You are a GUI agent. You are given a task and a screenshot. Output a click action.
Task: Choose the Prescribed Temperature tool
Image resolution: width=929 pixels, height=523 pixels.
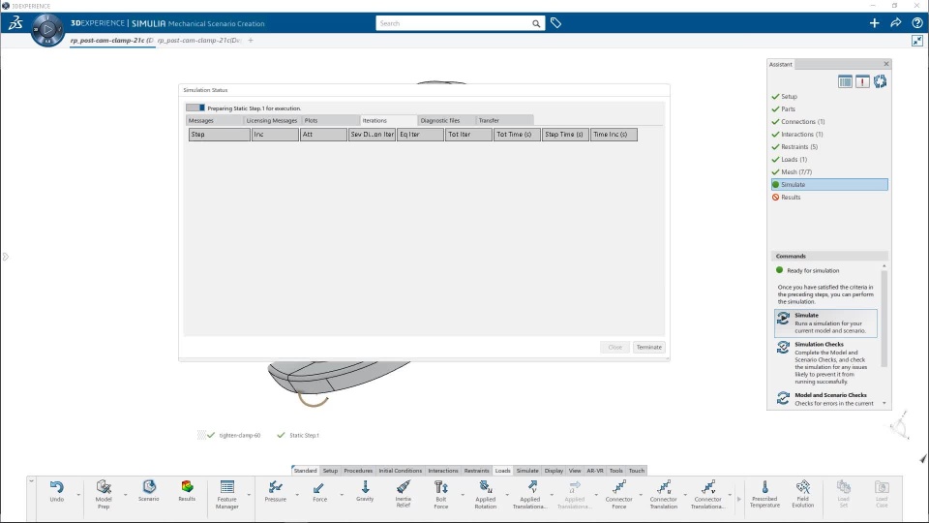tap(764, 494)
